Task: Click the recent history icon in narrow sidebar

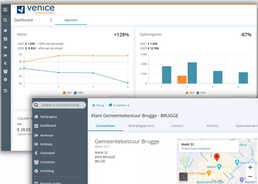Action: click(x=5, y=91)
